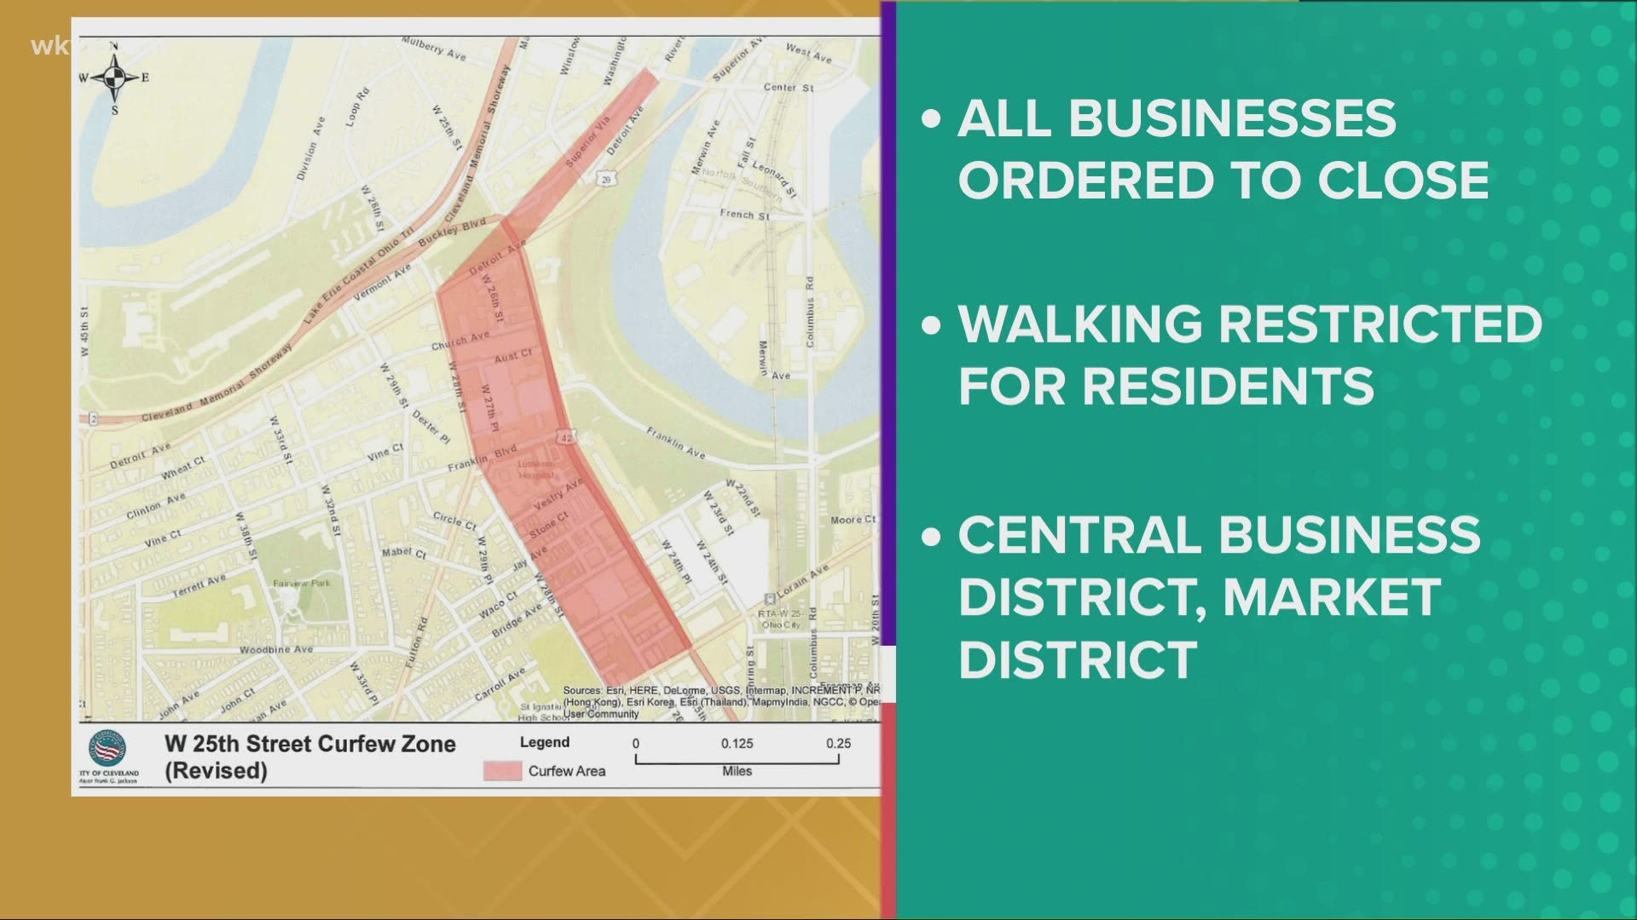Viewport: 1637px width, 920px height.
Task: Click the 'Jay Ave' street label
Action: [530, 558]
